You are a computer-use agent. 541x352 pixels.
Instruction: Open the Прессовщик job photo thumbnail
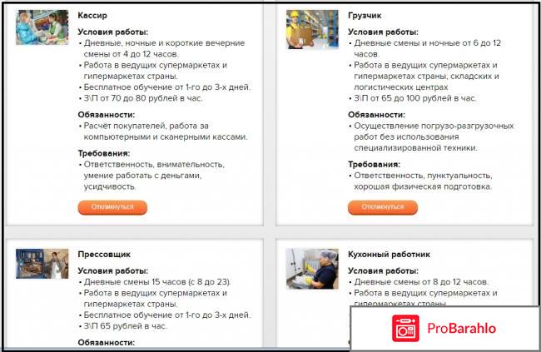pos(42,264)
